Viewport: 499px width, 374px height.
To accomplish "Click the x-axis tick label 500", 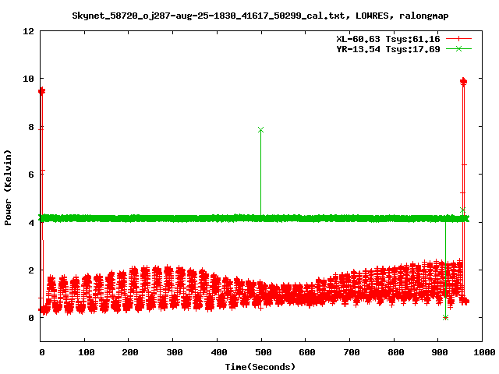I will pyautogui.click(x=264, y=352).
